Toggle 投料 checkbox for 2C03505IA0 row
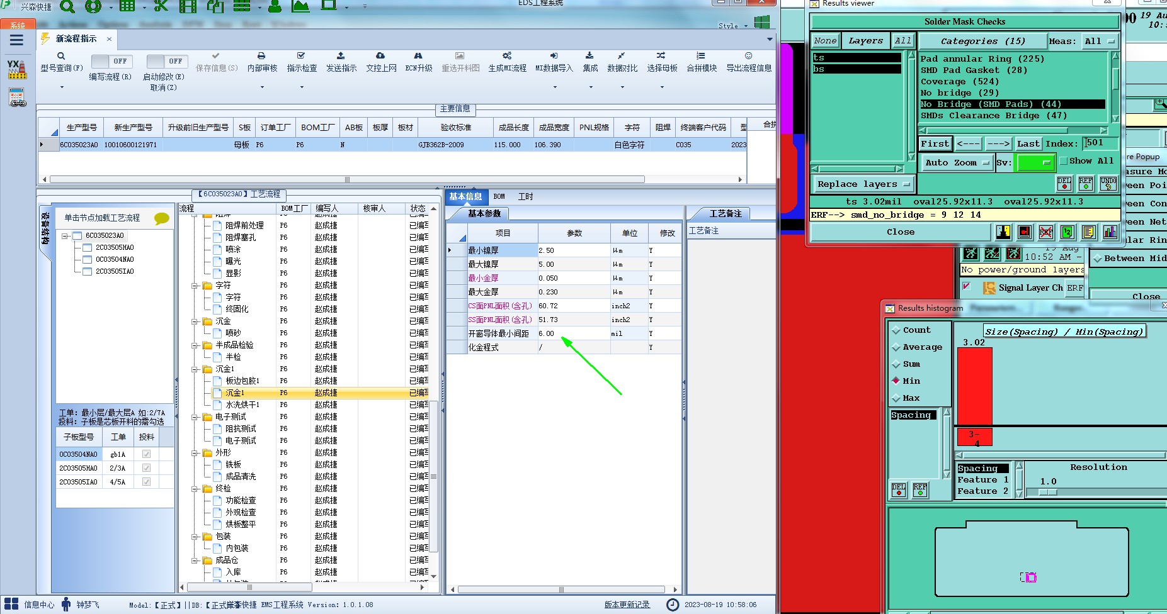Image resolution: width=1167 pixels, height=614 pixels. (x=146, y=482)
